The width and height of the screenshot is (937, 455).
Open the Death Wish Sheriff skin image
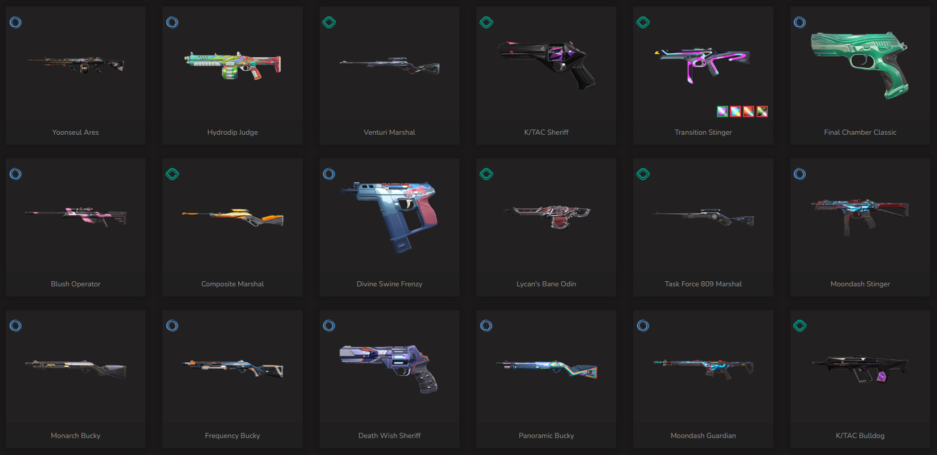pyautogui.click(x=389, y=368)
